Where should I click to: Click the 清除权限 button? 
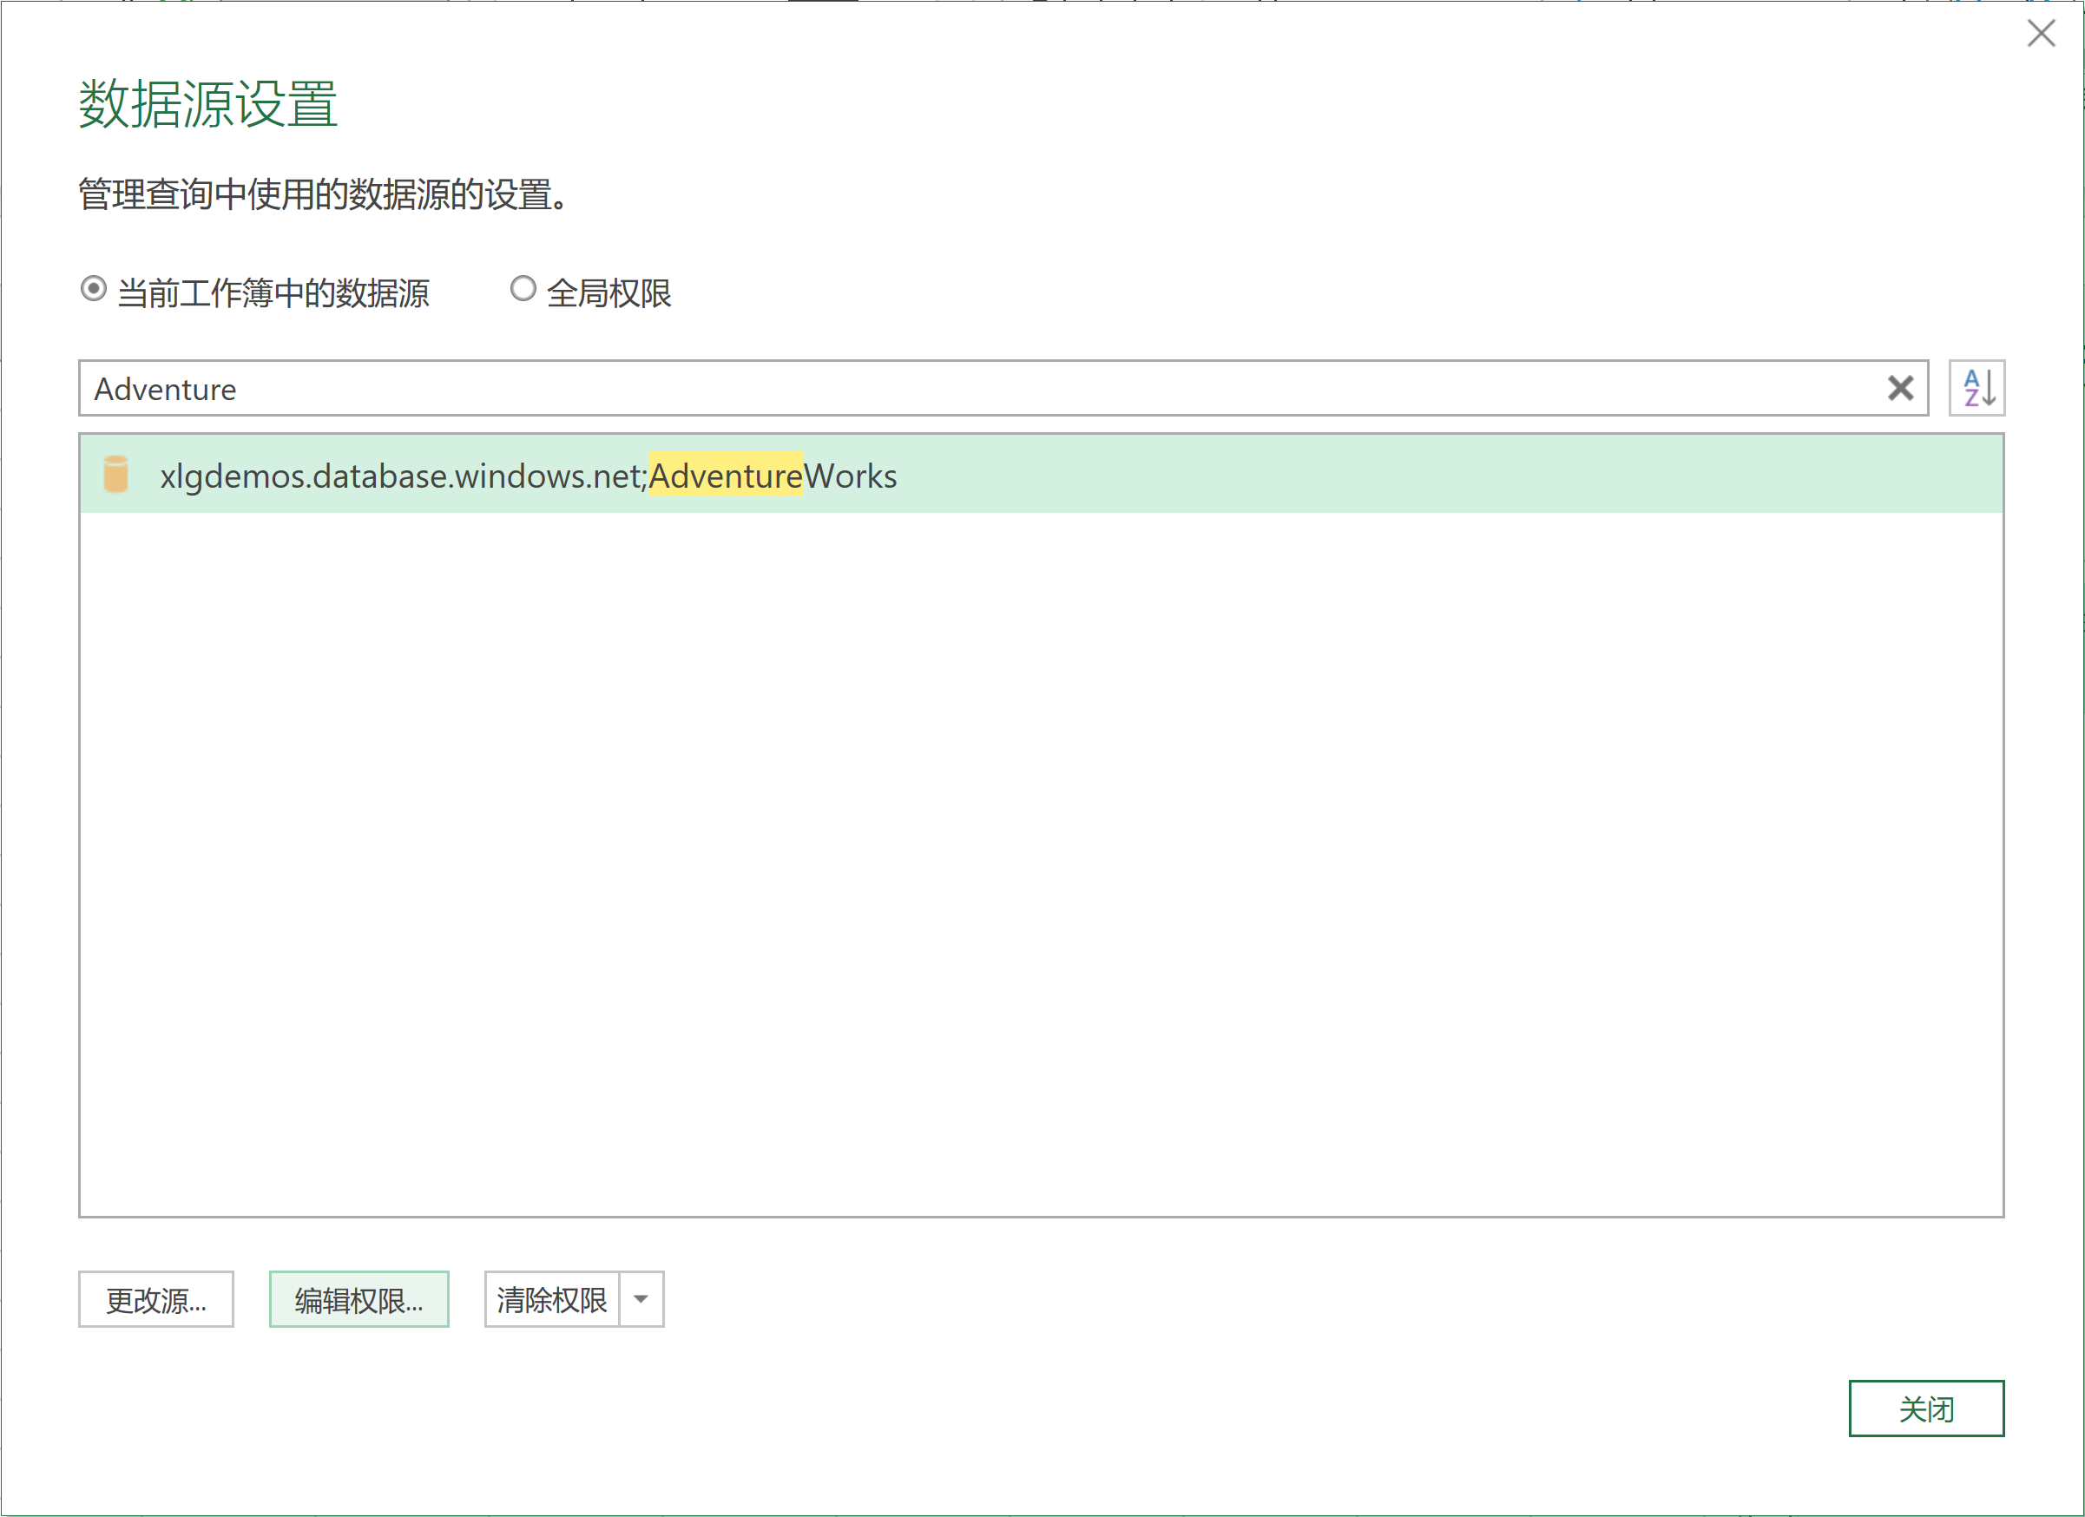pos(551,1299)
